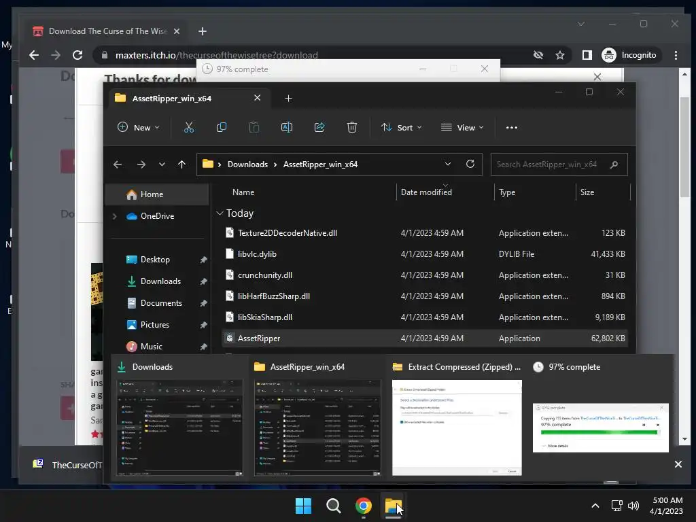Open the Sort dropdown menu
This screenshot has height=522, width=696.
401,127
